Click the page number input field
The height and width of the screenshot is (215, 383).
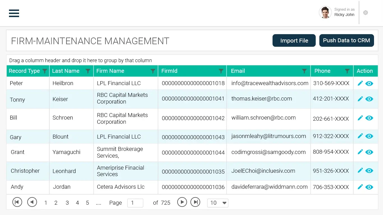135,203
